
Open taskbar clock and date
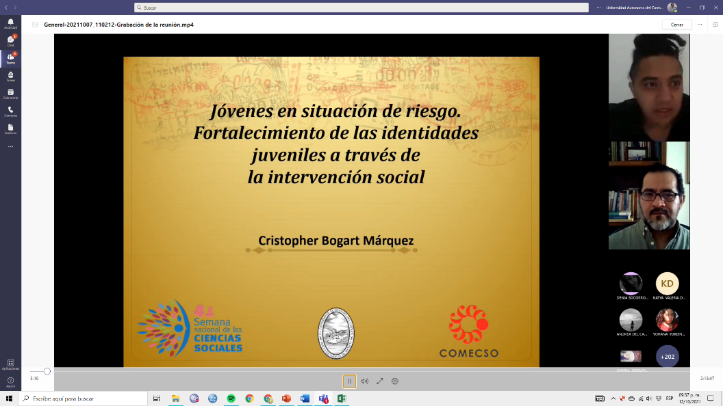point(690,398)
